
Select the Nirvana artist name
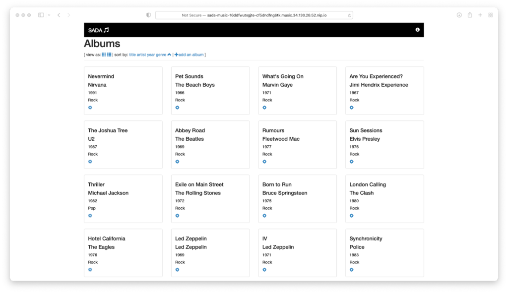coord(97,85)
